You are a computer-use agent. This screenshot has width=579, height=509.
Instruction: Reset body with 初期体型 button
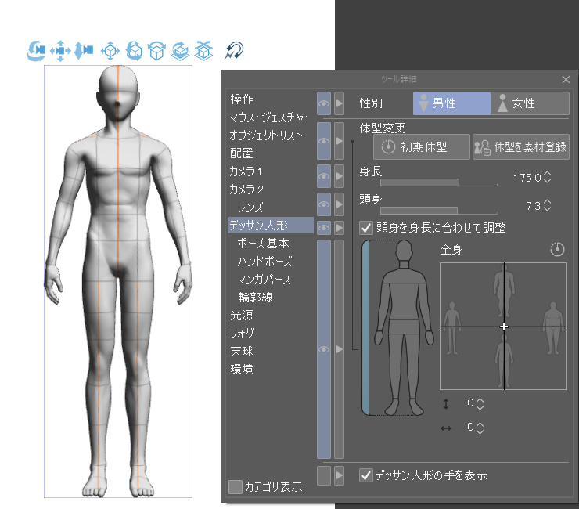[x=415, y=146]
